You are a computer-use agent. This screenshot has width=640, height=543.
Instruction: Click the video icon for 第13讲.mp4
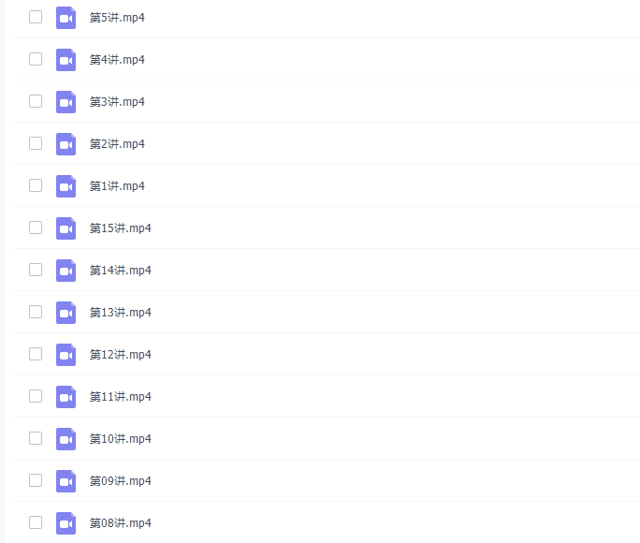click(65, 313)
